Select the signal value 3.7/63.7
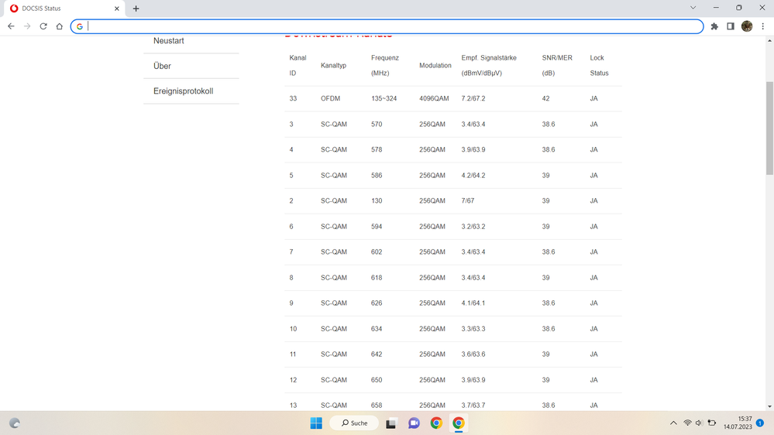The image size is (774, 435). coord(473,406)
